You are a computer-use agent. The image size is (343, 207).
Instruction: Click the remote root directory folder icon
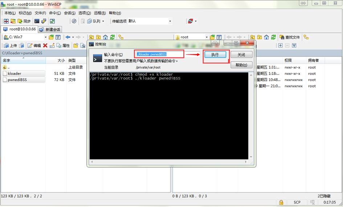coord(260,37)
